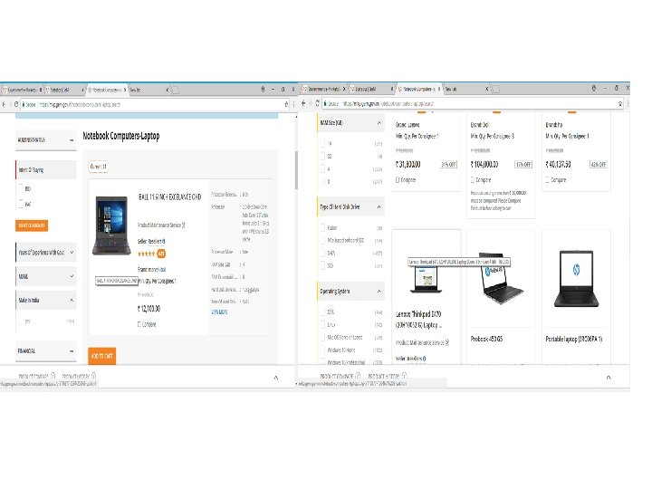
Task: Open Probook 450 G5 product title
Action: pyautogui.click(x=486, y=339)
